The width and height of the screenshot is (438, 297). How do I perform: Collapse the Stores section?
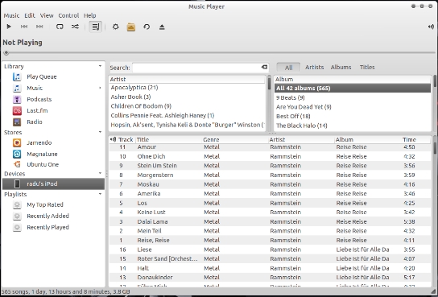point(101,132)
